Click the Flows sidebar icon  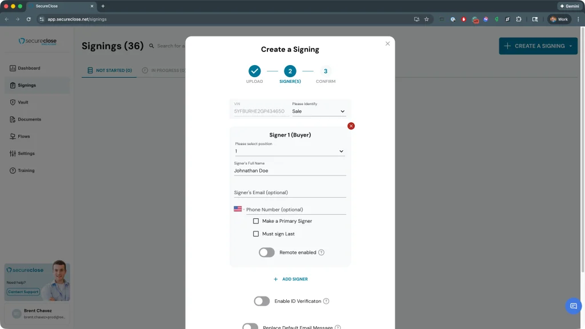click(13, 137)
